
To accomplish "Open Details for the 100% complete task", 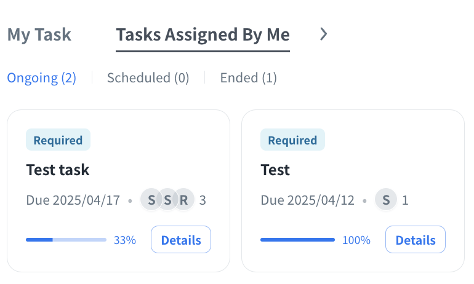I will pyautogui.click(x=416, y=240).
